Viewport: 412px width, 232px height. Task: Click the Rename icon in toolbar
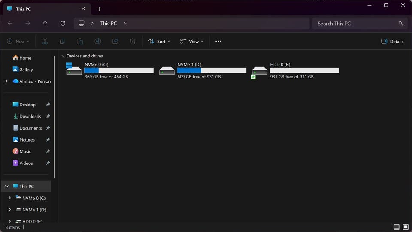[97, 41]
